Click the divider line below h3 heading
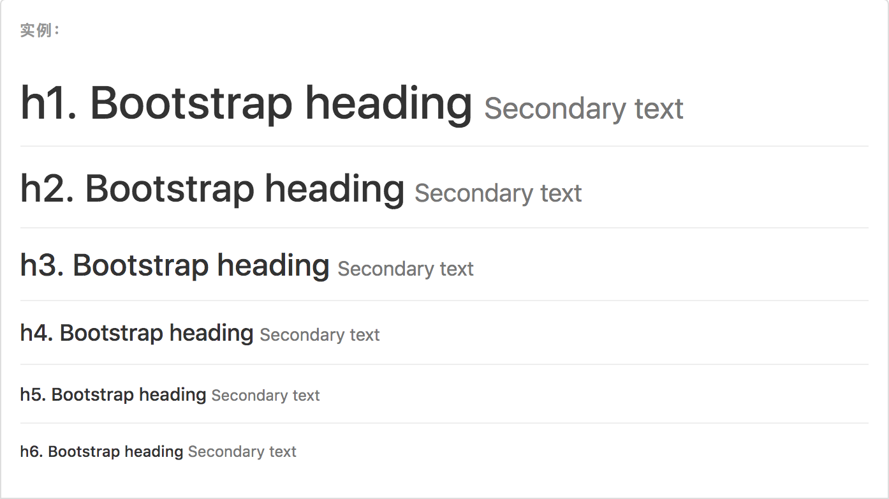889x499 pixels. [444, 301]
